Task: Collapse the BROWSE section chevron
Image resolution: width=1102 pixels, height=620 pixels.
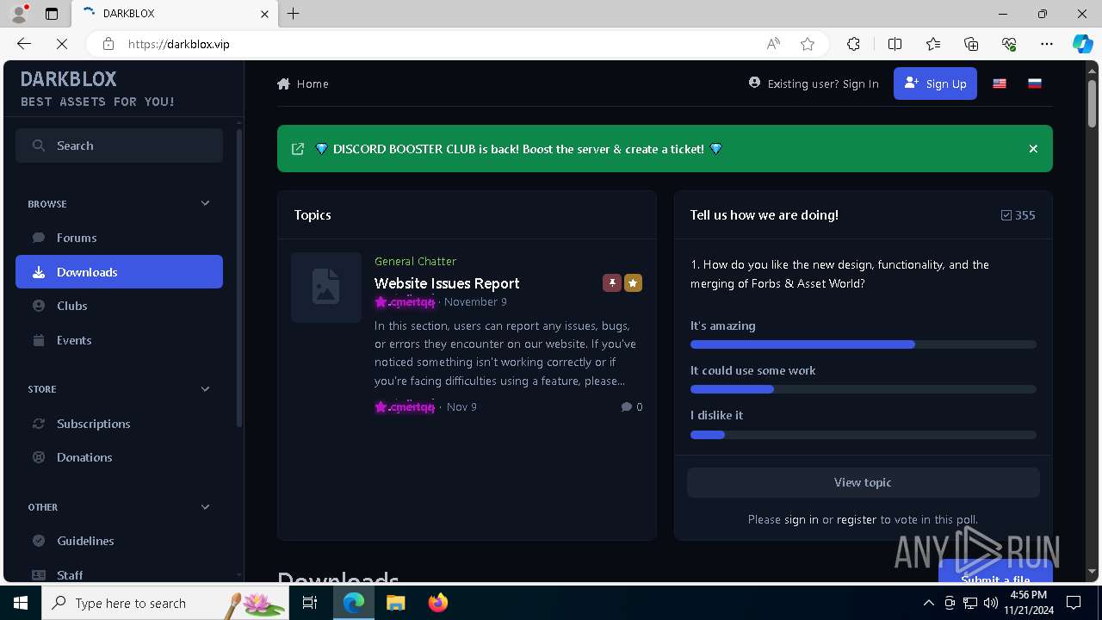Action: click(x=205, y=203)
